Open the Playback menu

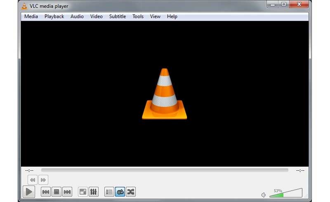click(x=54, y=16)
